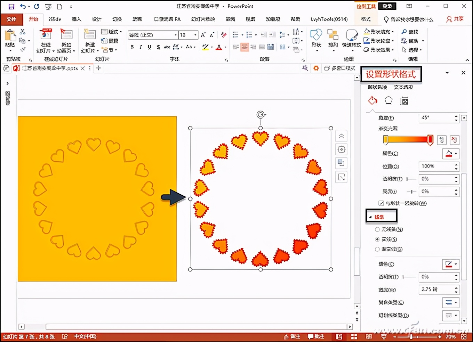Viewport: 473px width, 342px height.
Task: Fit slide to current window
Action: click(464, 336)
